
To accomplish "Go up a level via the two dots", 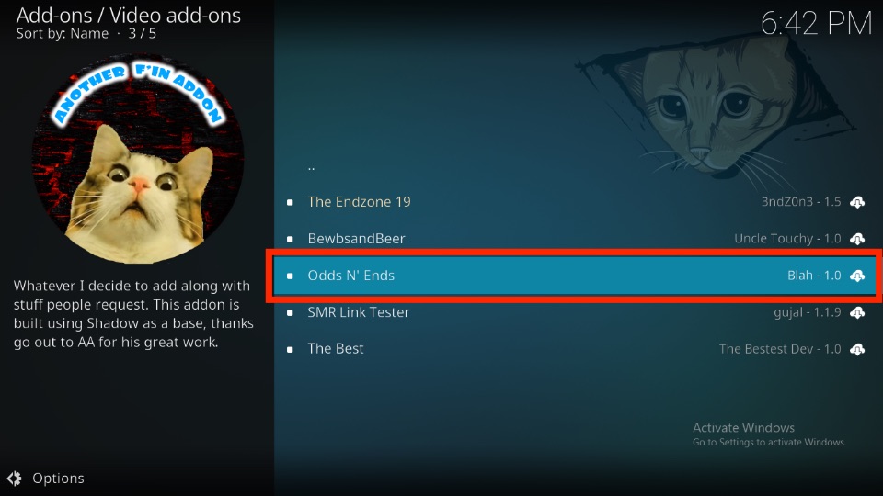I will tap(312, 167).
